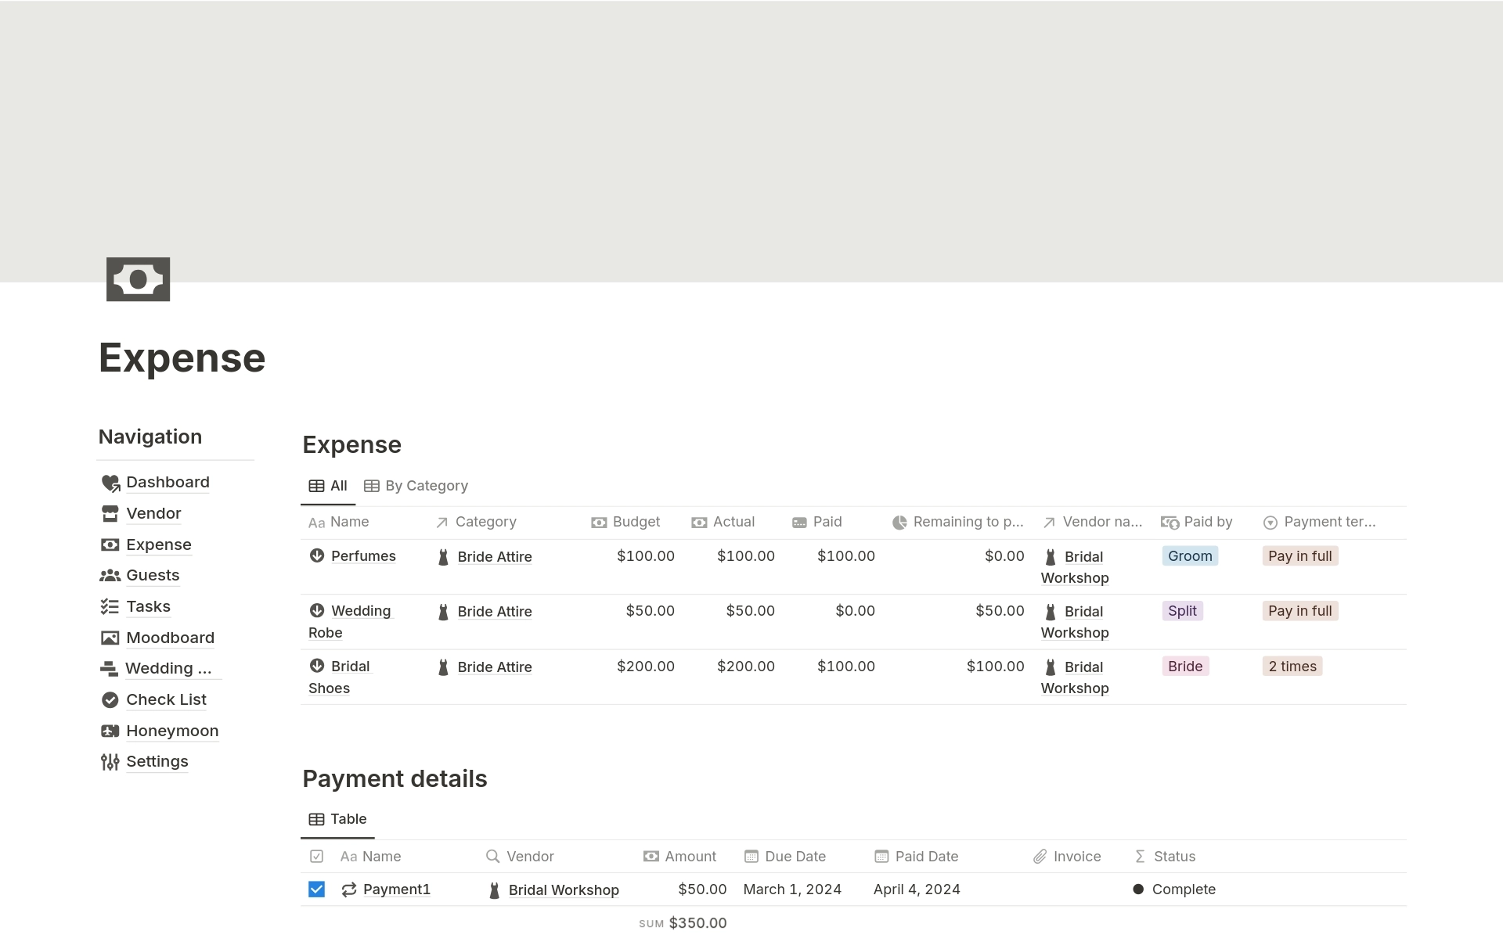Click the Budget column money icon
Viewport: 1503px width, 938px height.
click(599, 523)
